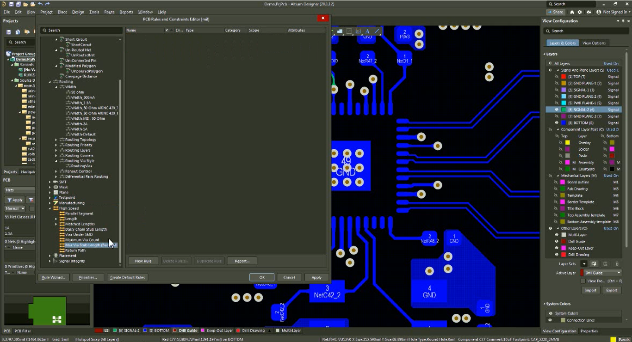The width and height of the screenshot is (632, 342).
Task: Open the Route menu
Action: tap(109, 12)
